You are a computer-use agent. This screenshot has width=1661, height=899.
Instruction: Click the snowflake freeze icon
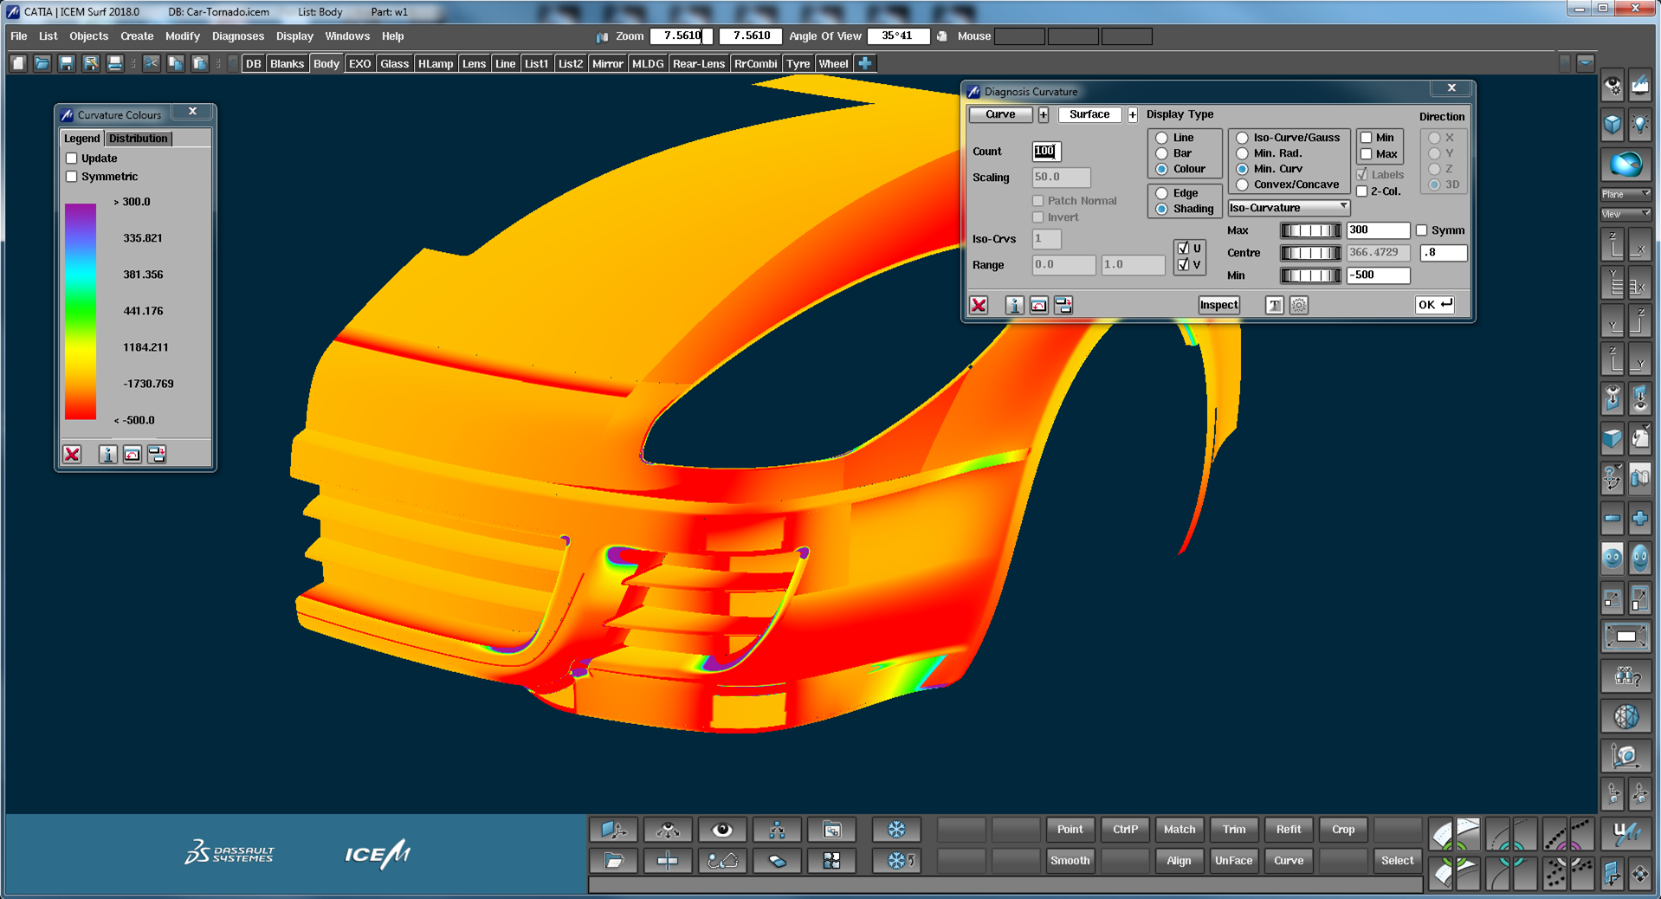pos(895,830)
